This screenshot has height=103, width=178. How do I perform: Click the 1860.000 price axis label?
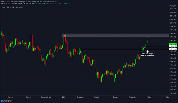coord(173,51)
